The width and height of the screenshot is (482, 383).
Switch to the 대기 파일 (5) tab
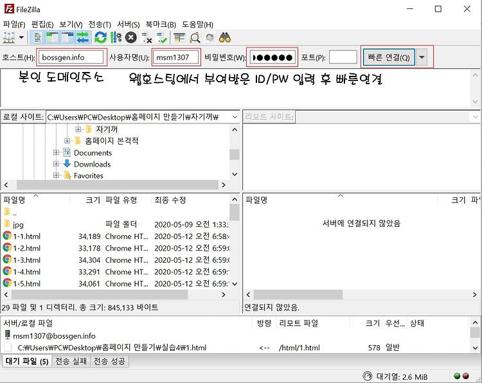click(x=27, y=361)
